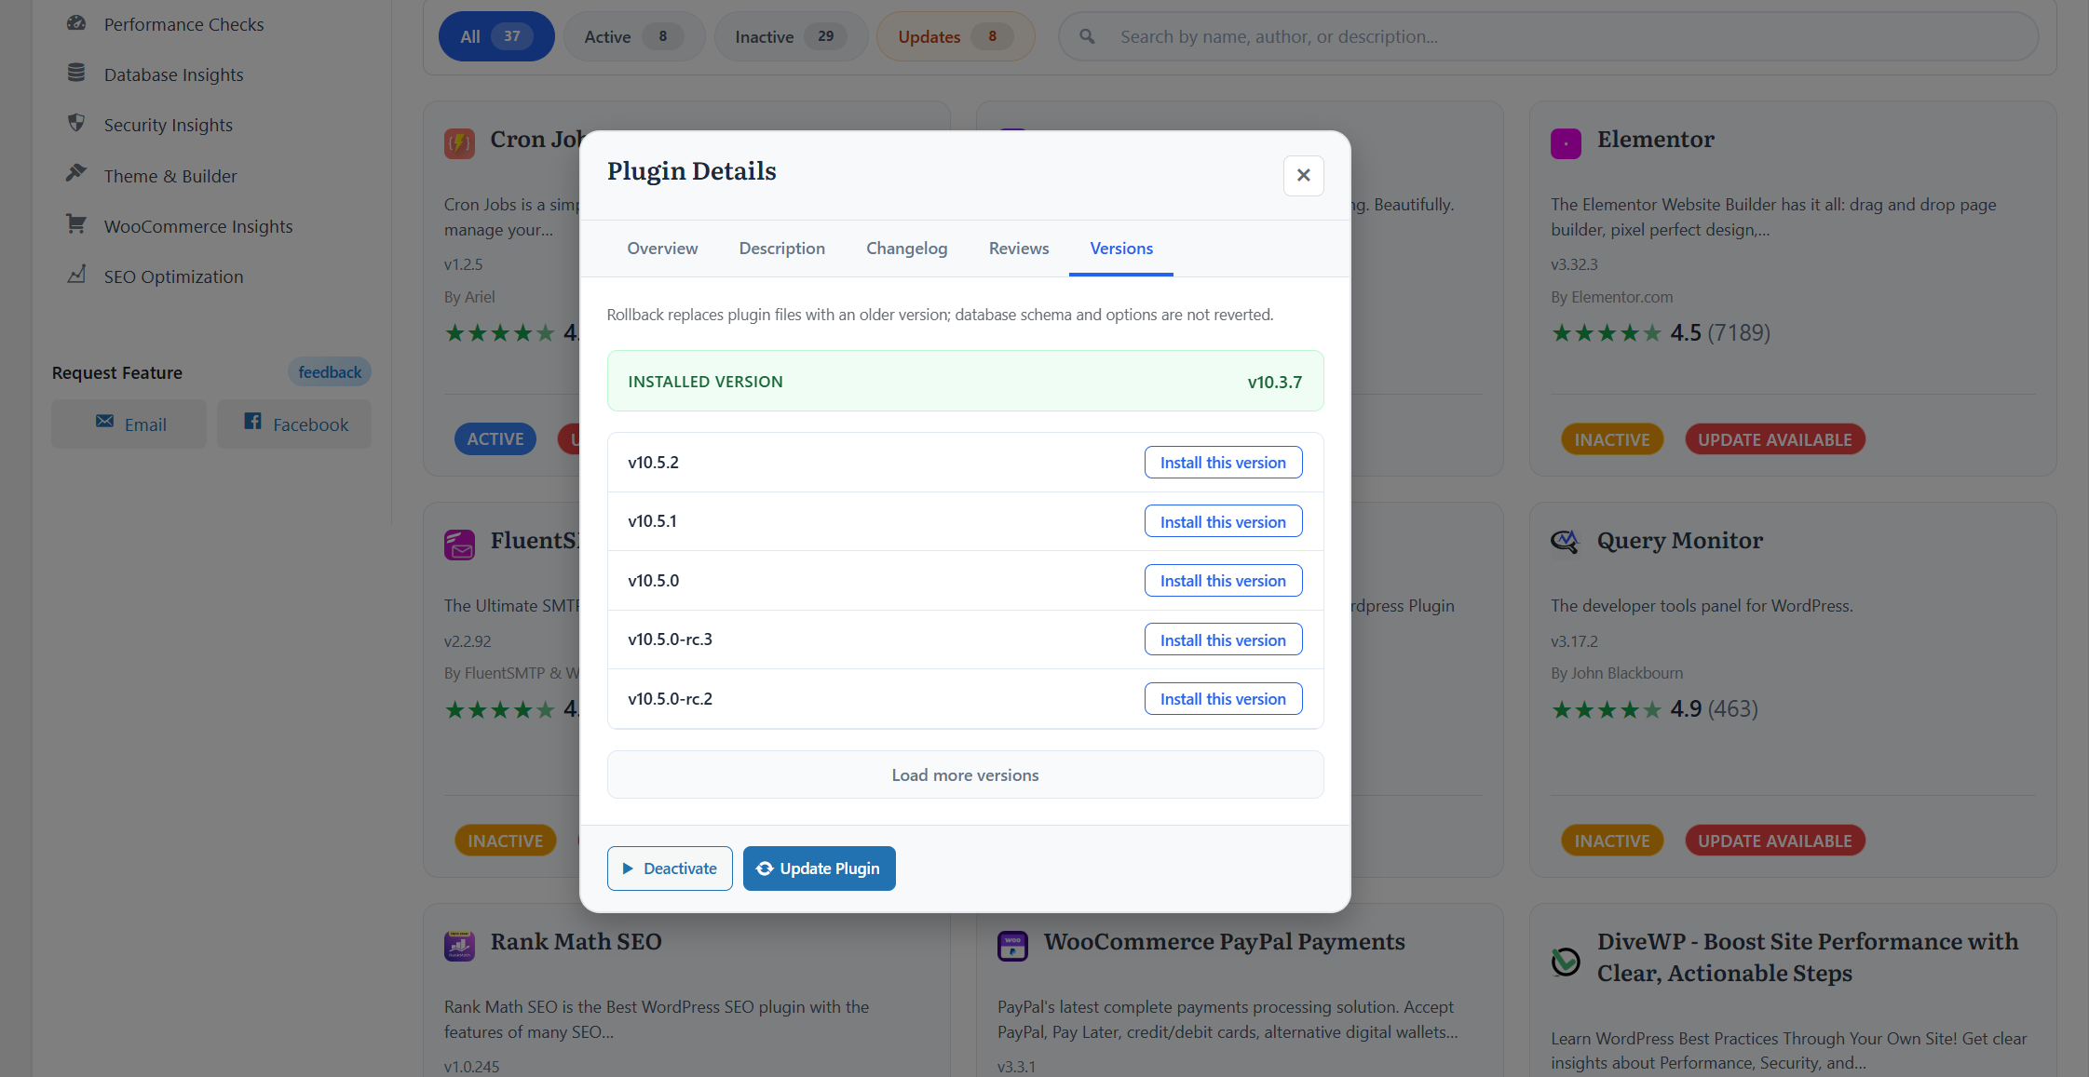Click the Query Monitor plugin icon
This screenshot has height=1077, width=2089.
click(x=1566, y=541)
